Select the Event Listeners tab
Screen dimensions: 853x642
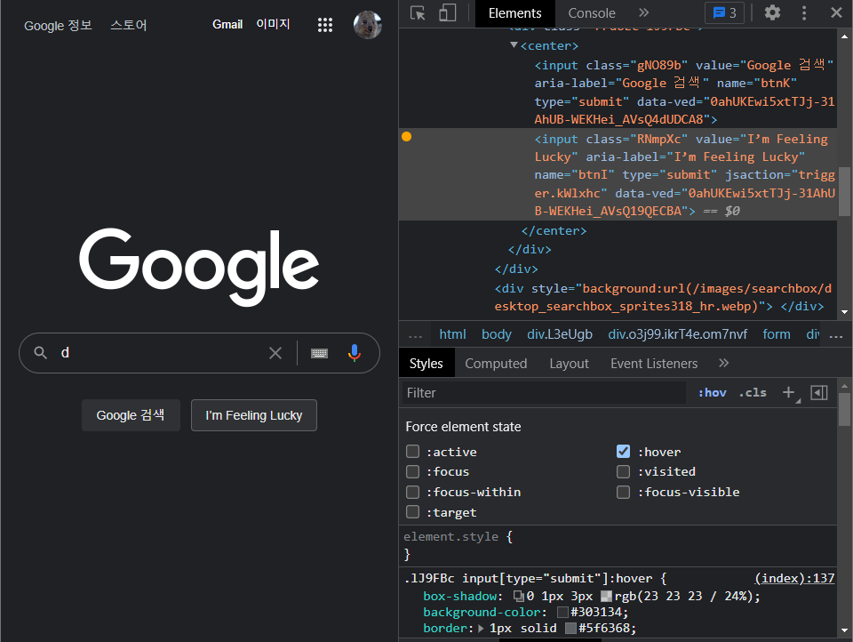pyautogui.click(x=654, y=363)
